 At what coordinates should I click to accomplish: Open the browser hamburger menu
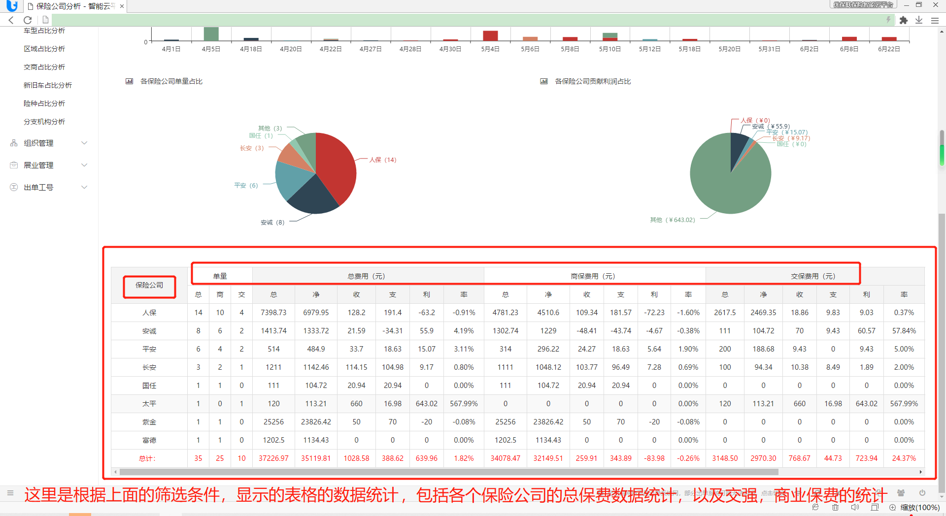935,20
